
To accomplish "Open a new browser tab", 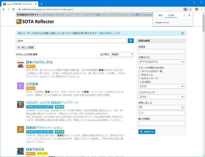I will [42, 4].
